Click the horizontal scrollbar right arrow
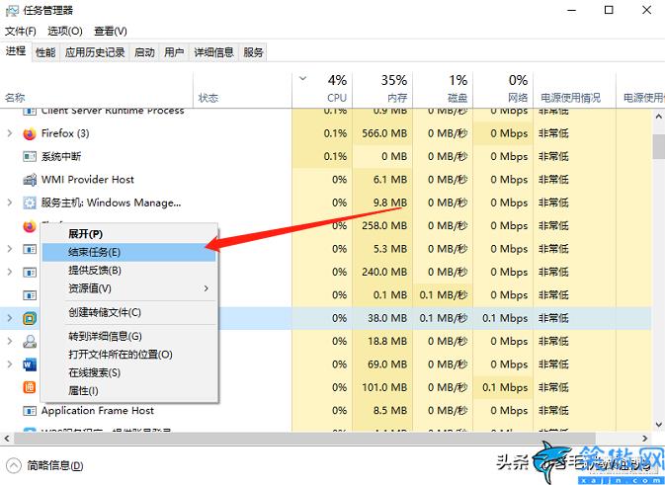 point(645,439)
